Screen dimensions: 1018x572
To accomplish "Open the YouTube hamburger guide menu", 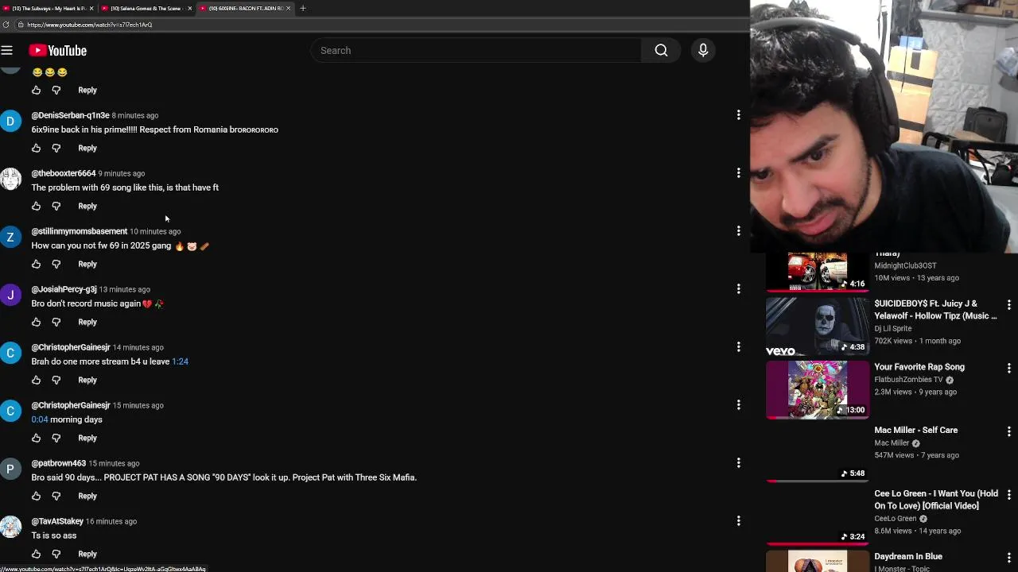I will (x=7, y=50).
